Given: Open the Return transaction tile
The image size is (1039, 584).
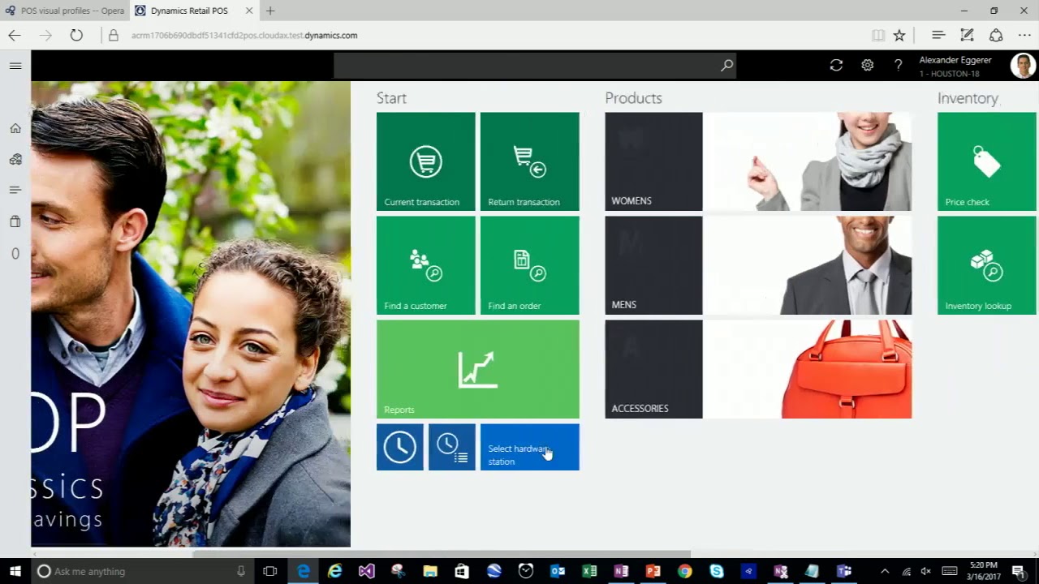Looking at the screenshot, I should pos(529,161).
